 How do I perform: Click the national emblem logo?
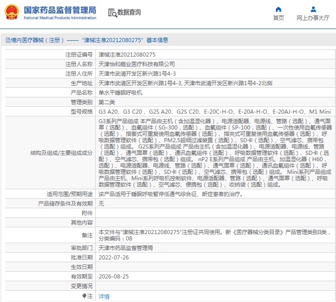pos(12,12)
